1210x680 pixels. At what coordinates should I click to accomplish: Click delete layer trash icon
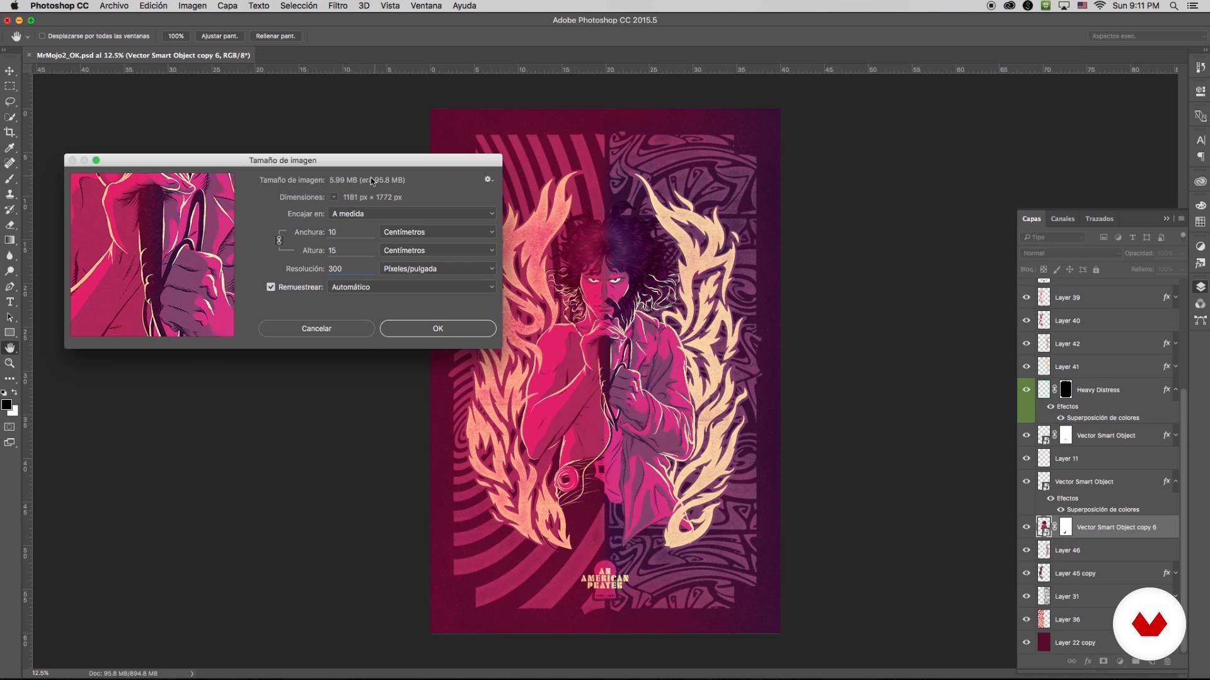(x=1167, y=661)
